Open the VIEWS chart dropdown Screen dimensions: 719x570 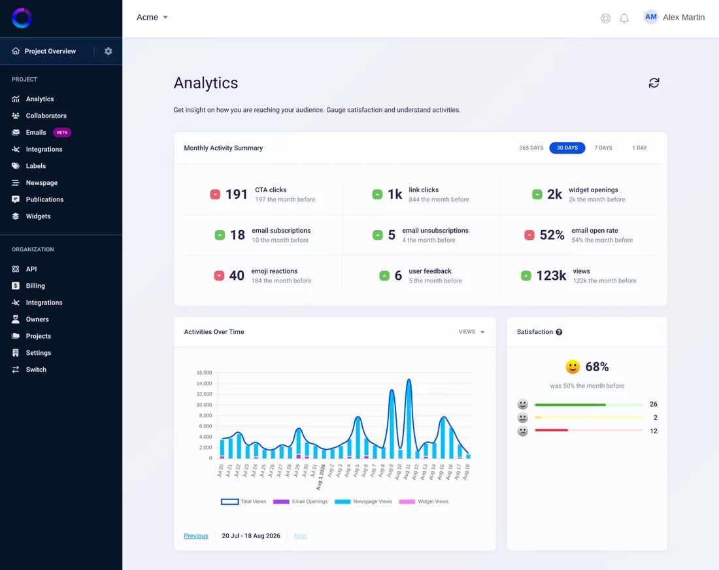[x=472, y=331]
